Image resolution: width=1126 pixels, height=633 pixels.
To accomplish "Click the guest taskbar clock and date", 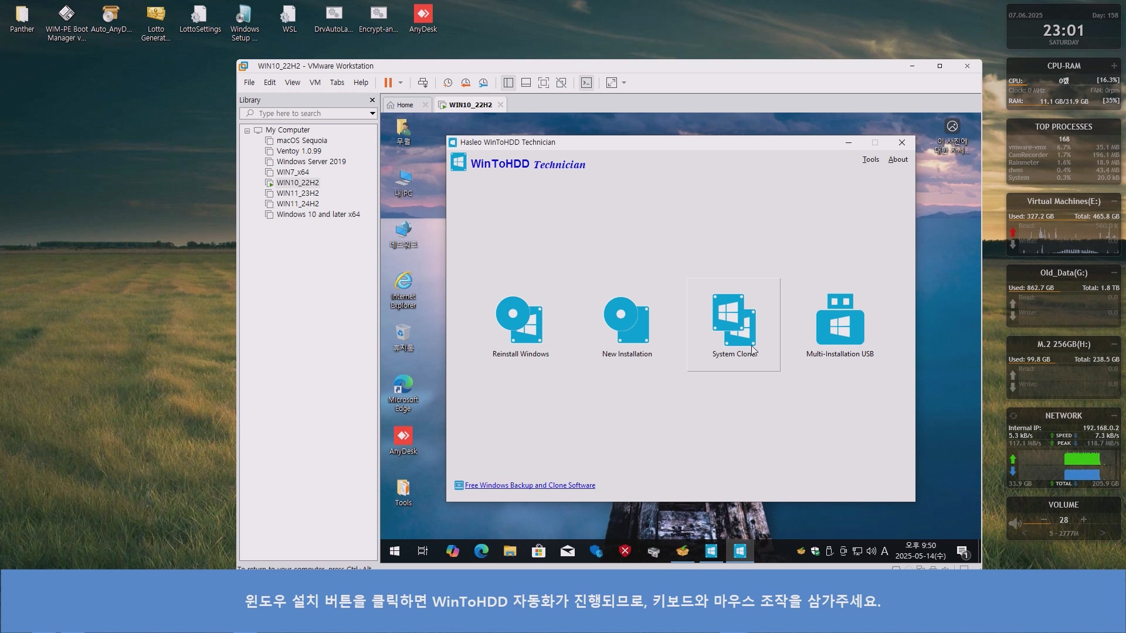I will pos(921,551).
